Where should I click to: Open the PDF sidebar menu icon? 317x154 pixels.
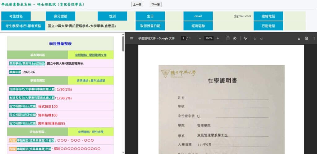click(x=132, y=38)
